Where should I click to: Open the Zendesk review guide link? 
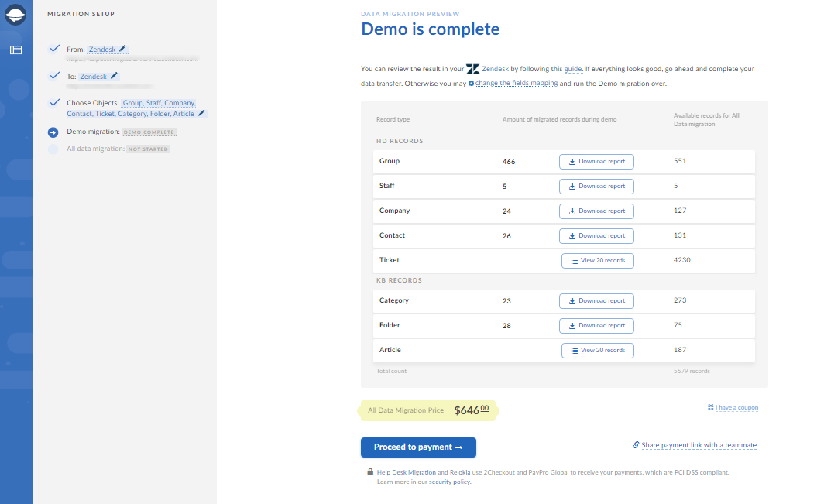click(572, 69)
